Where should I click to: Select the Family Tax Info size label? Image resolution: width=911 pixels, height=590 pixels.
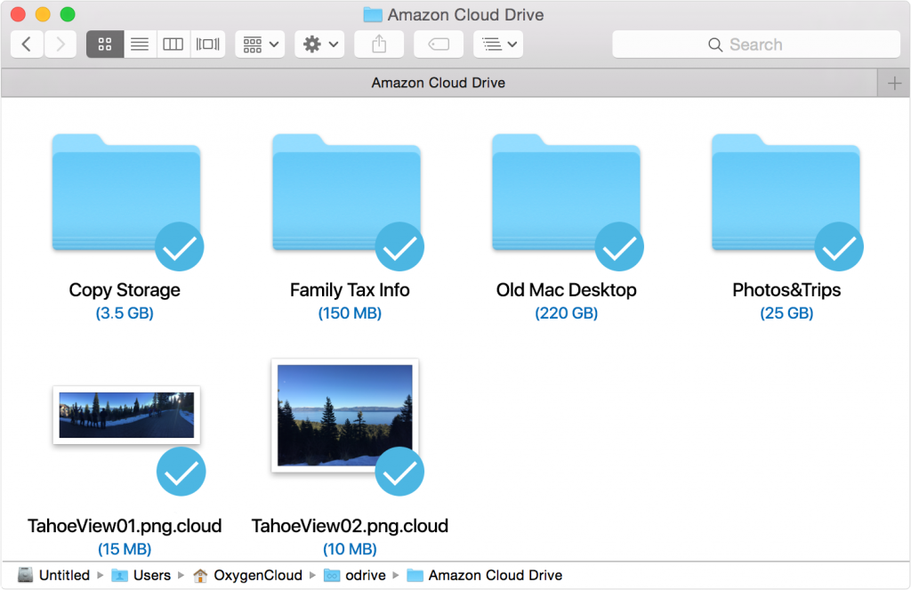pos(350,313)
